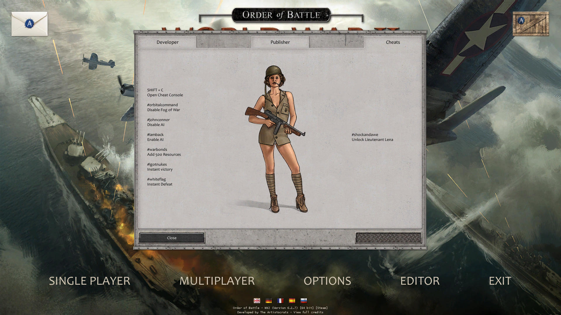Click the #iamback cheat text
Screen dimensions: 561x315
point(155,134)
